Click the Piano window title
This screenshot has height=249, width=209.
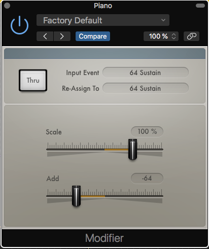[103, 6]
